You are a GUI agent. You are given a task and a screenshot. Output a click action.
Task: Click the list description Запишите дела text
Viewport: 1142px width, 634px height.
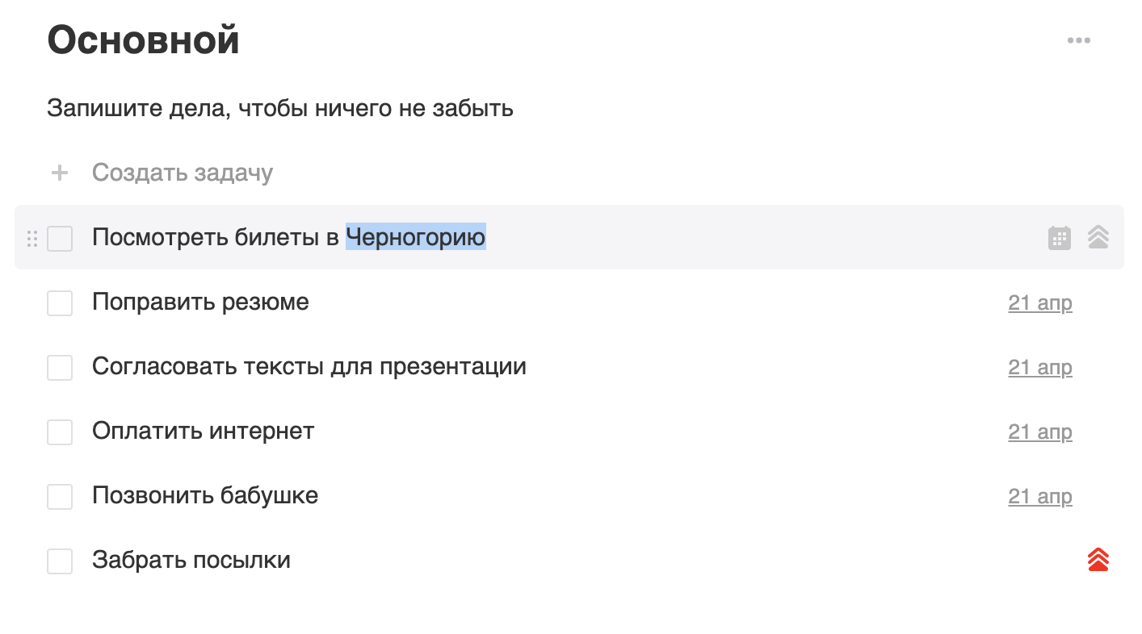coord(280,108)
